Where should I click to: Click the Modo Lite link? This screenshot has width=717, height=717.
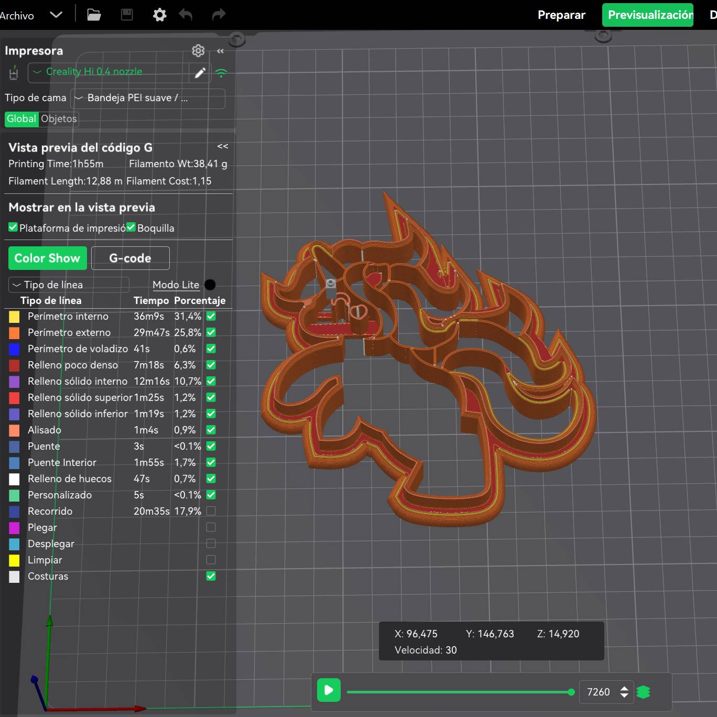point(176,285)
